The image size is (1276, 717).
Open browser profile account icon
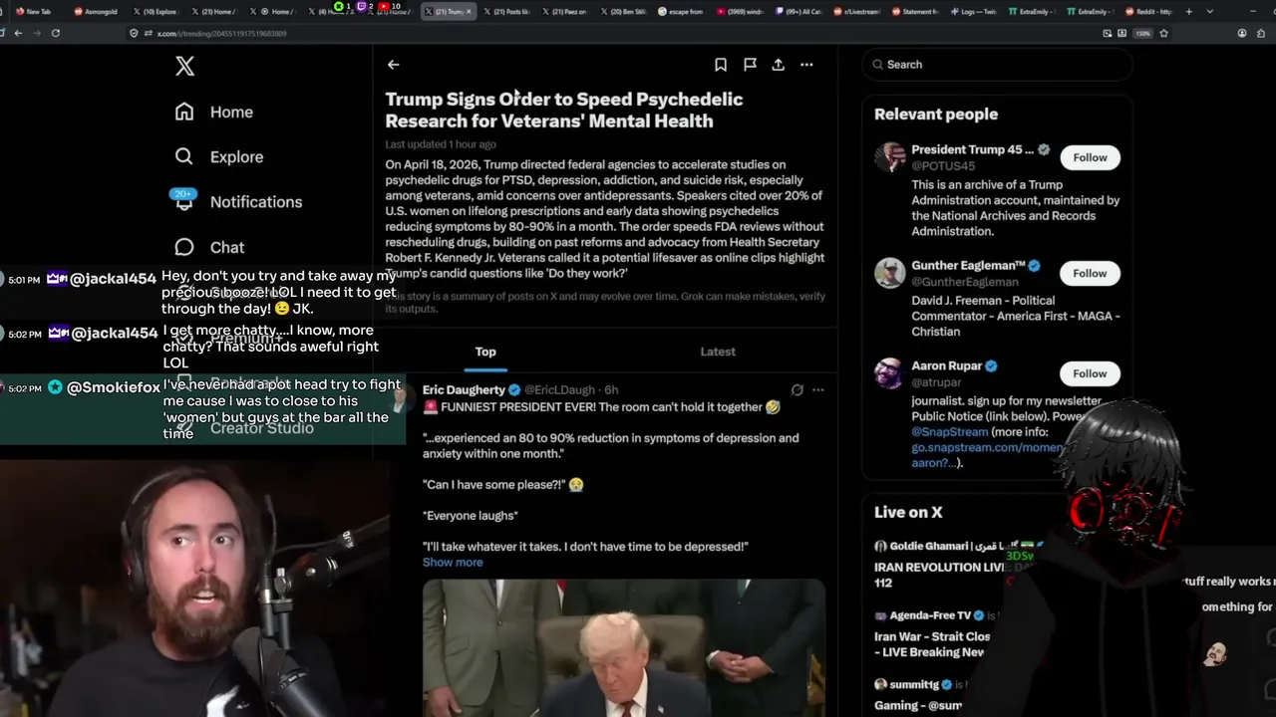pyautogui.click(x=1241, y=33)
